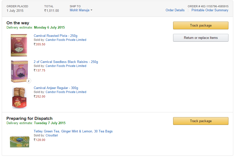Open the Carnival Seedless Black Raisins title
This screenshot has height=157, width=235.
pos(66,62)
